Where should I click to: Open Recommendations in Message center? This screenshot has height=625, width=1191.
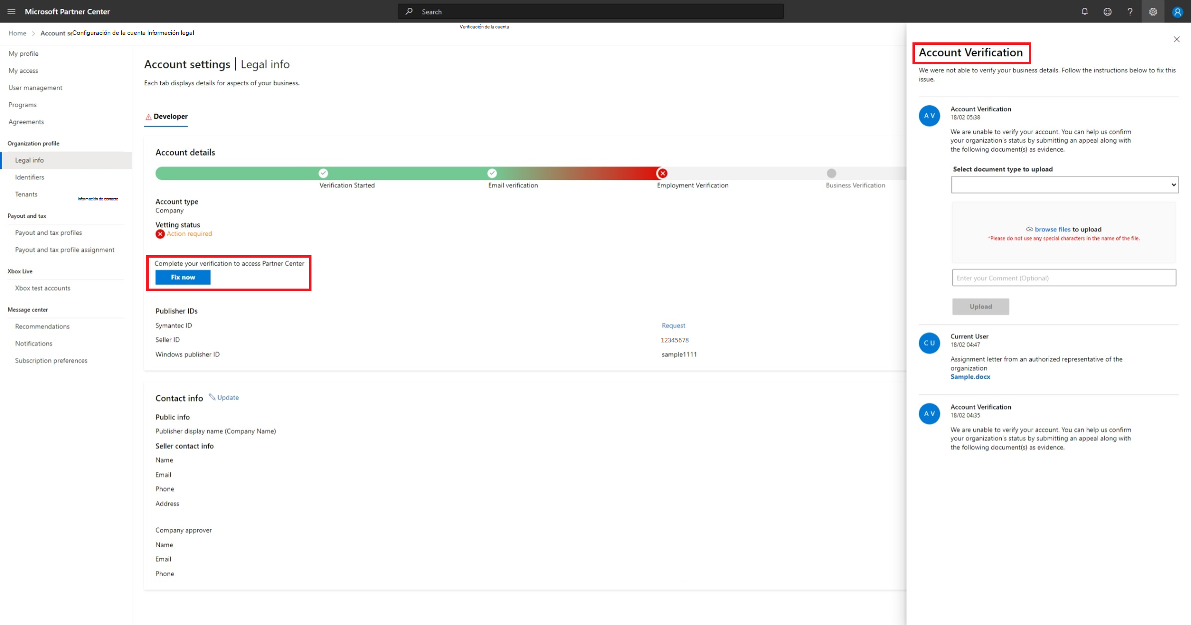(x=42, y=326)
